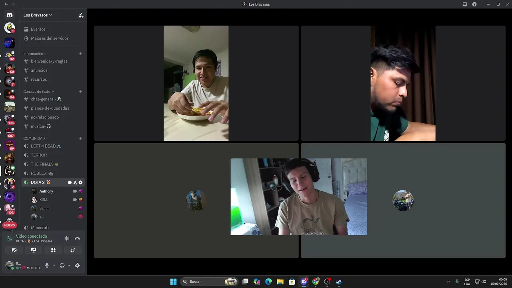This screenshot has width=512, height=288.
Task: Expand Los Bravasos server dropdown menu
Action: click(x=38, y=15)
